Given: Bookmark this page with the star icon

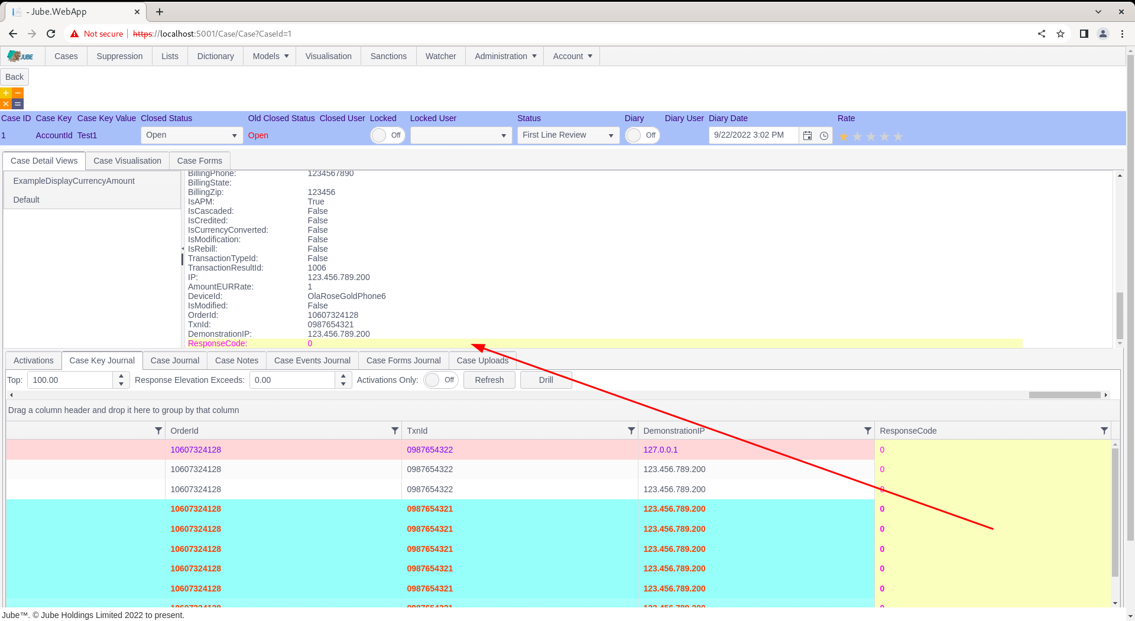Looking at the screenshot, I should point(1061,34).
